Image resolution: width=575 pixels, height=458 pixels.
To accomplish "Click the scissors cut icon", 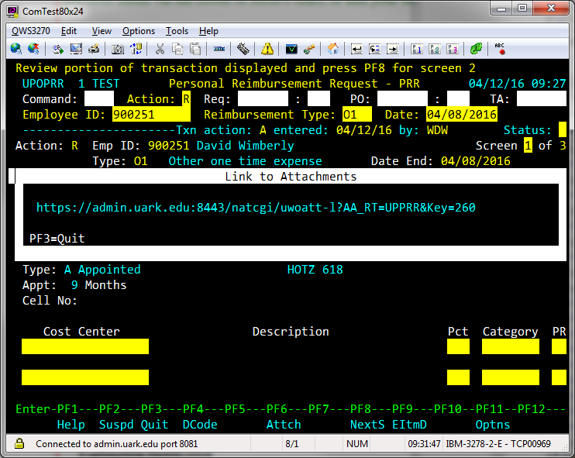I will pos(160,48).
